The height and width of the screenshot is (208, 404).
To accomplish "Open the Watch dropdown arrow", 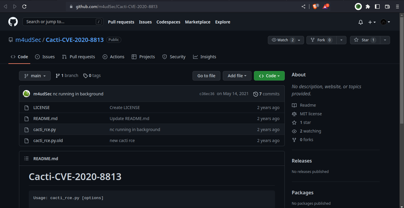I will 300,40.
